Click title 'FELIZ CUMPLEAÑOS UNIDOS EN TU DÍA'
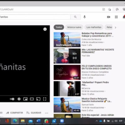Viewport: 125px width, 125px height. (x=97, y=67)
